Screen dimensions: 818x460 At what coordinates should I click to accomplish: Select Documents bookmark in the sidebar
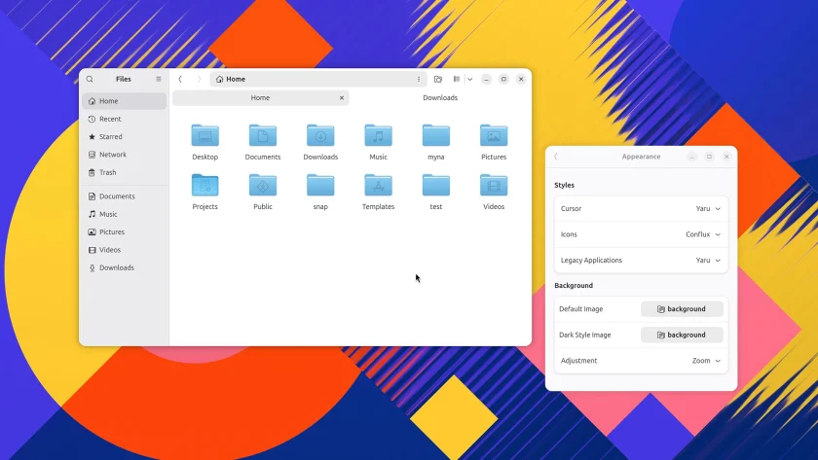pos(125,196)
